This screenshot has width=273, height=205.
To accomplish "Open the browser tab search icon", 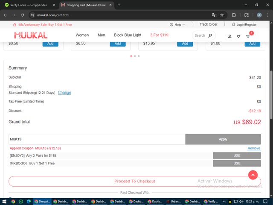I will click(x=247, y=15).
